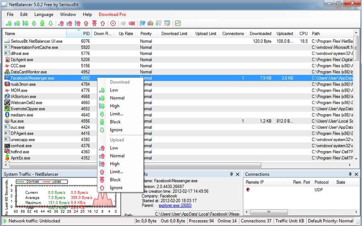
Task: Select the EvernoteClipper.exe row
Action: point(178,109)
